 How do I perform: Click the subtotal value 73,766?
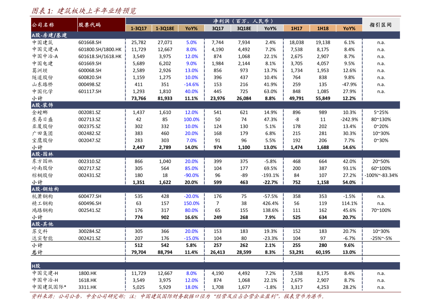tap(139, 98)
